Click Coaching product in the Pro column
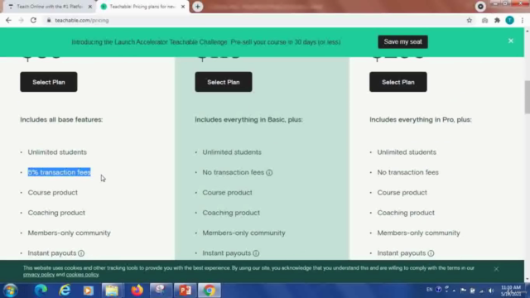 231,213
